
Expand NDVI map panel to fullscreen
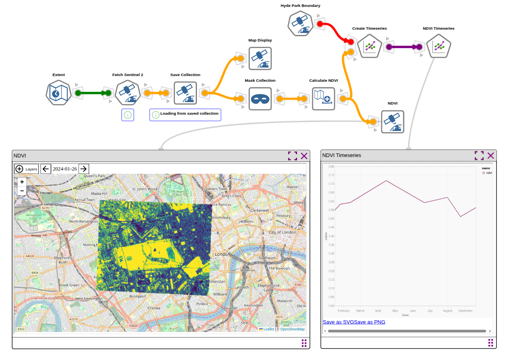coord(292,155)
